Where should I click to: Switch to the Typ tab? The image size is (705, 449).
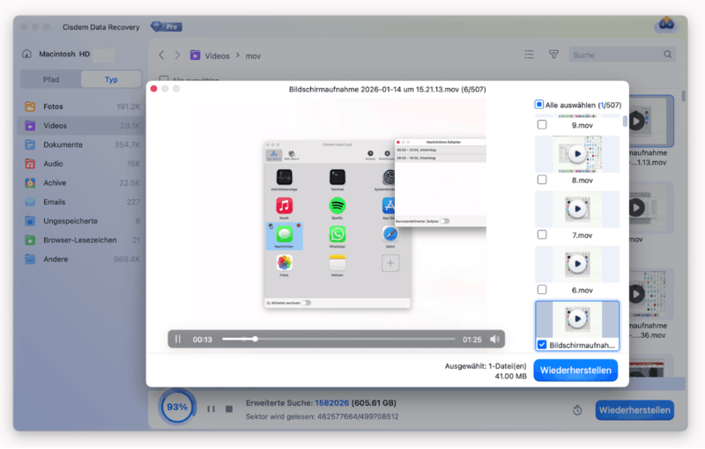[111, 79]
